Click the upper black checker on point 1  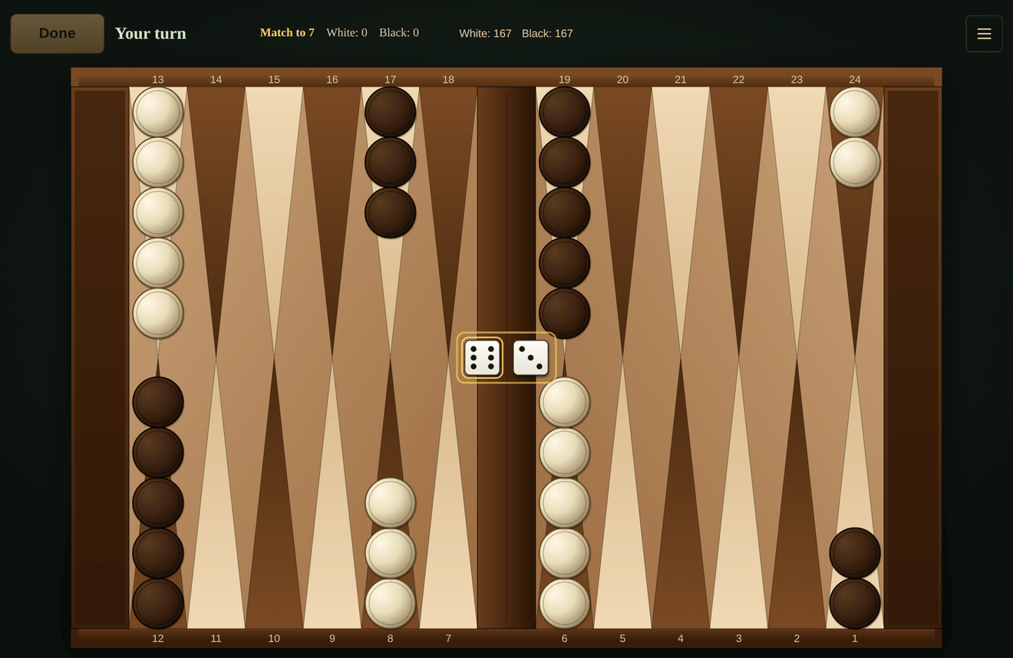pyautogui.click(x=855, y=553)
